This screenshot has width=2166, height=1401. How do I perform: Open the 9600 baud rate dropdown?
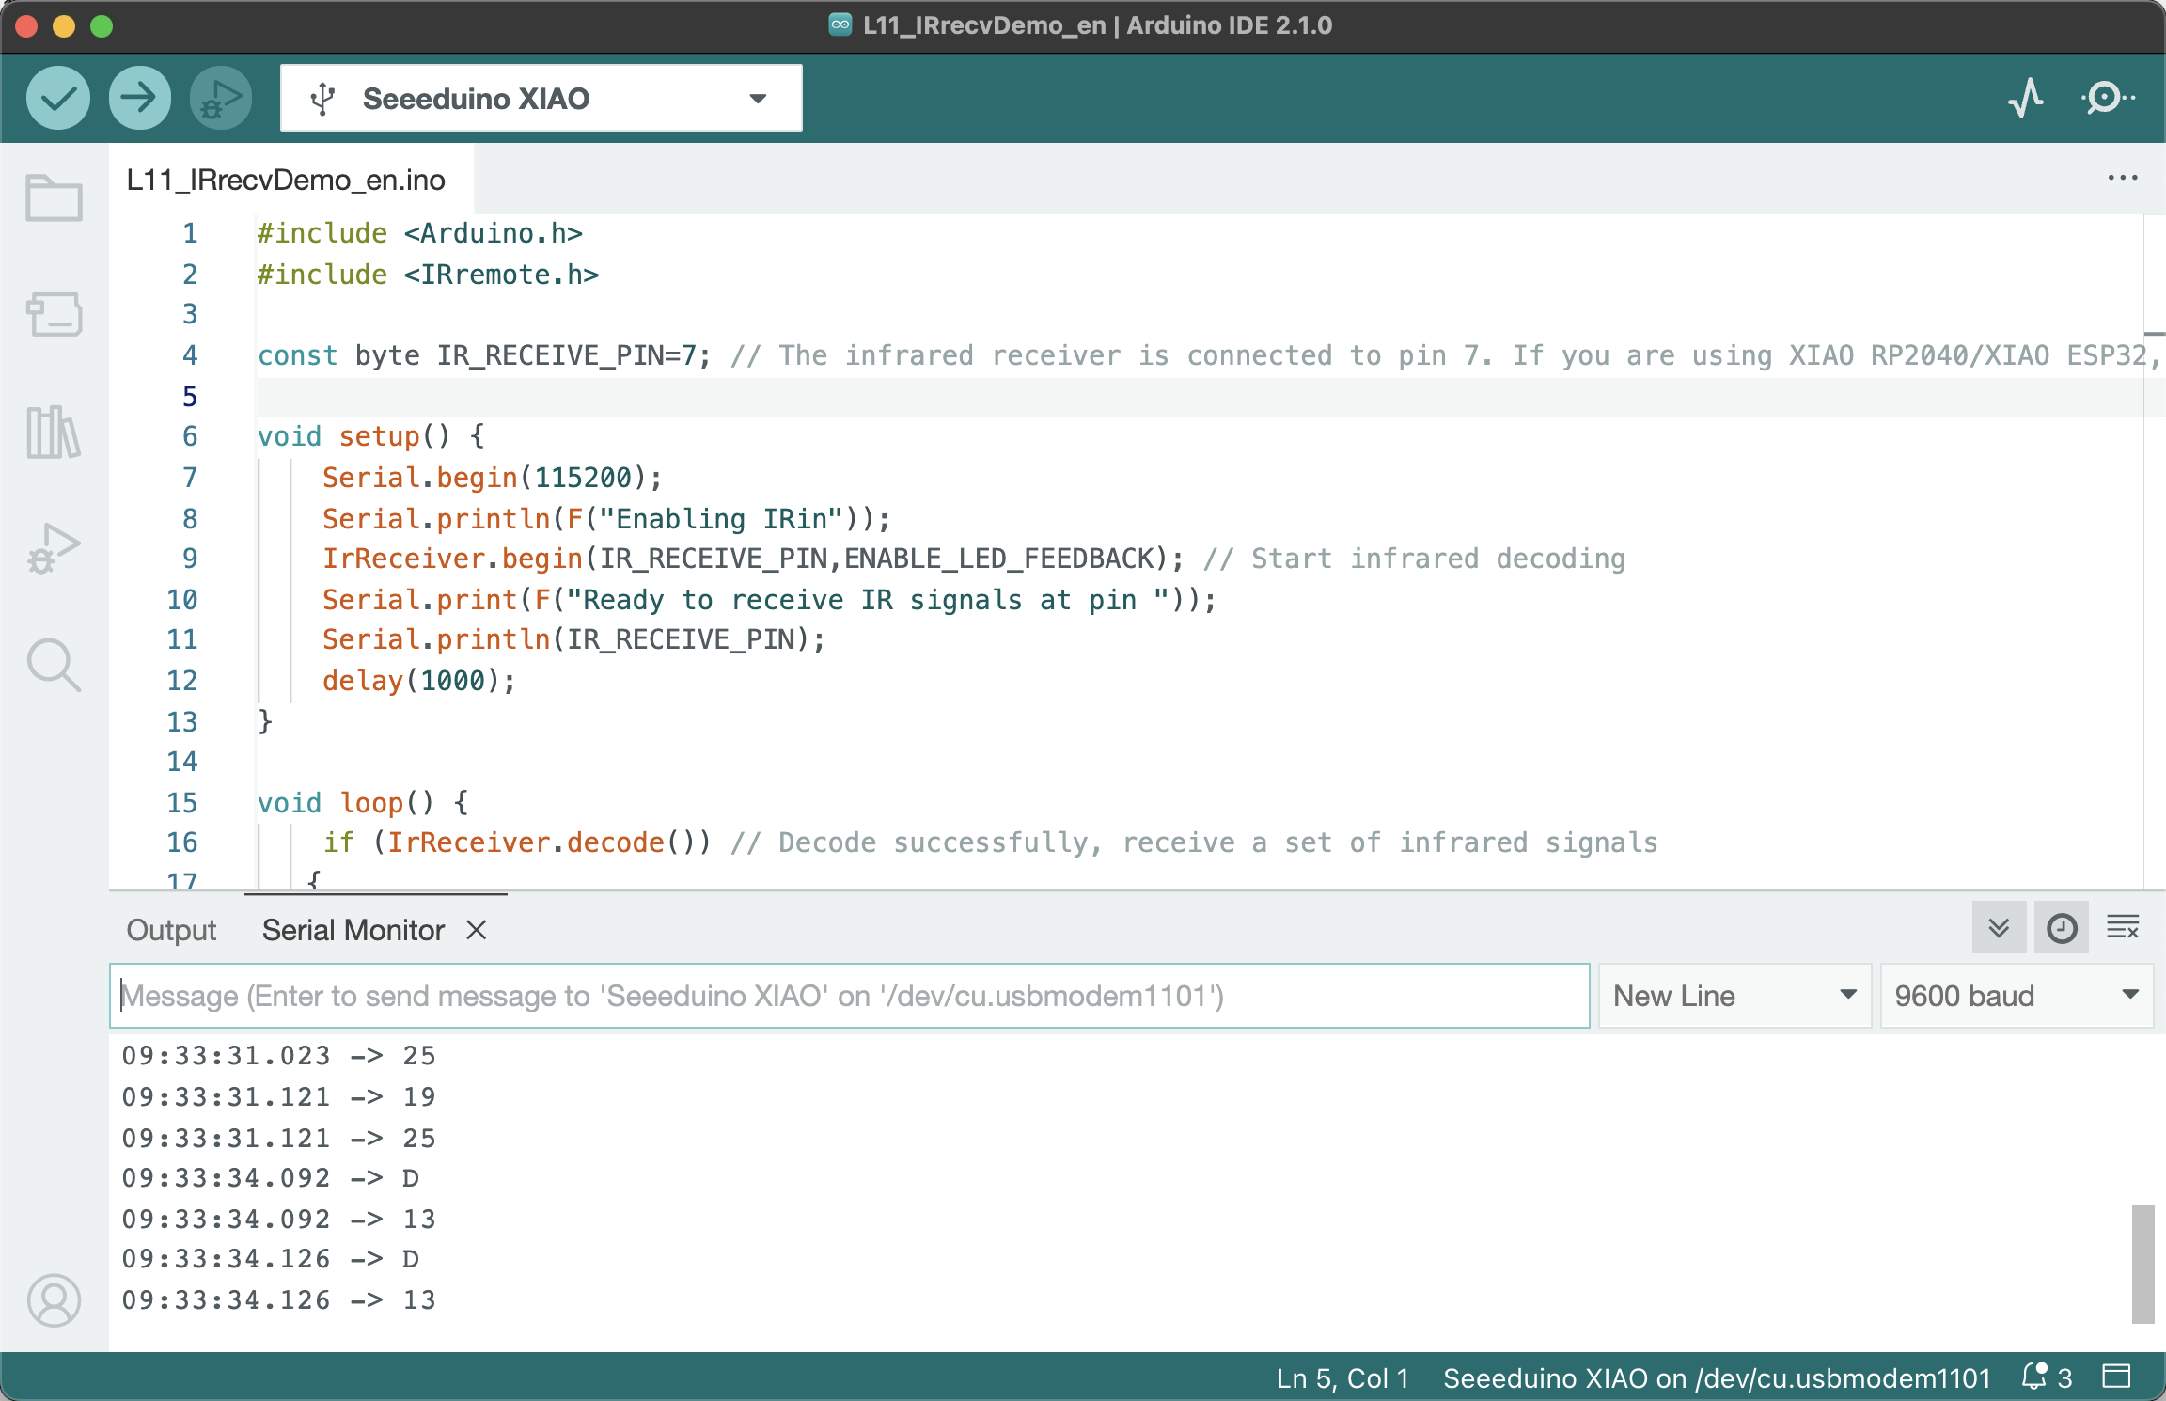(2017, 996)
